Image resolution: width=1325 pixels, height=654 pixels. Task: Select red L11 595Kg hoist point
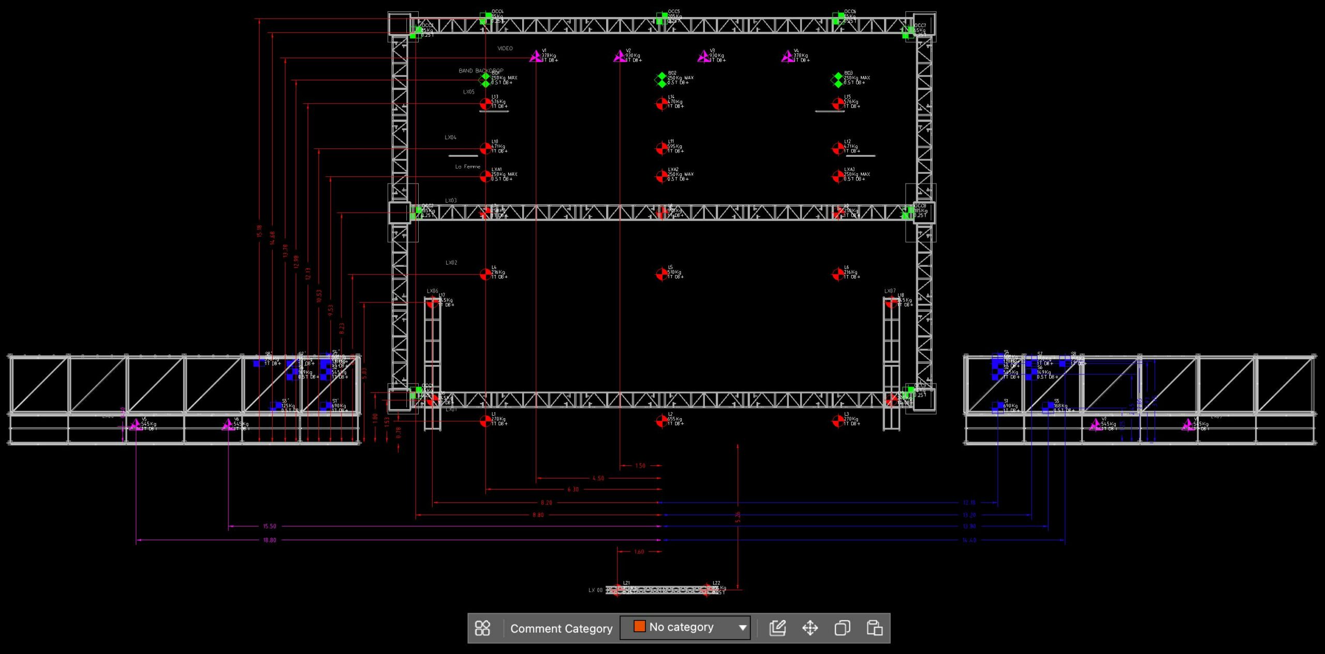(x=661, y=148)
